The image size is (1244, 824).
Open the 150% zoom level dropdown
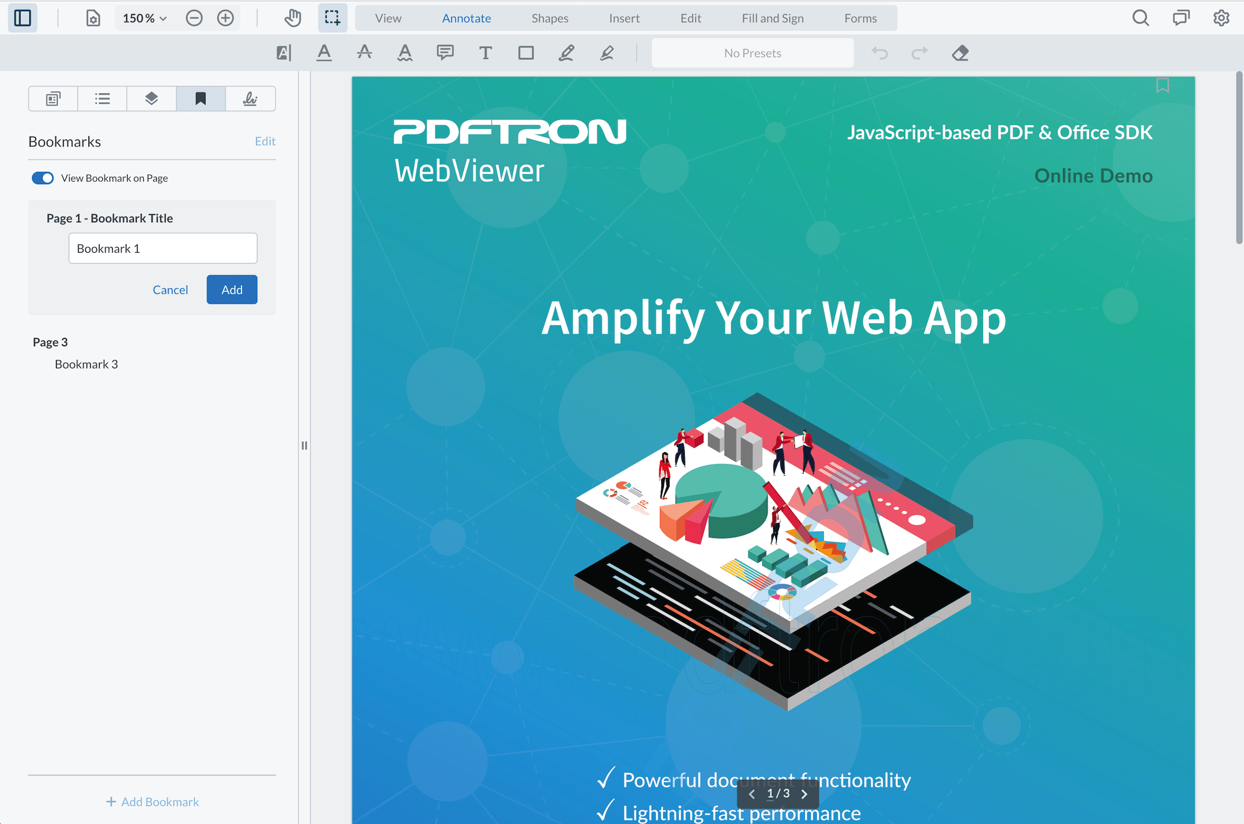tap(145, 18)
